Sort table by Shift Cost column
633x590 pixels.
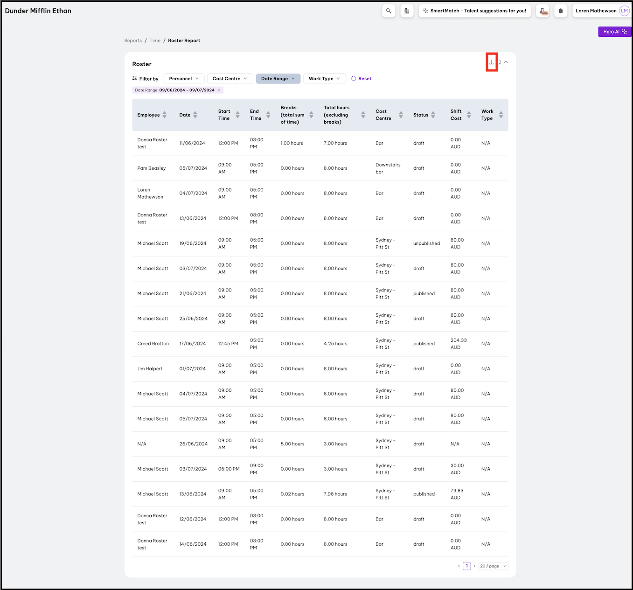(469, 115)
